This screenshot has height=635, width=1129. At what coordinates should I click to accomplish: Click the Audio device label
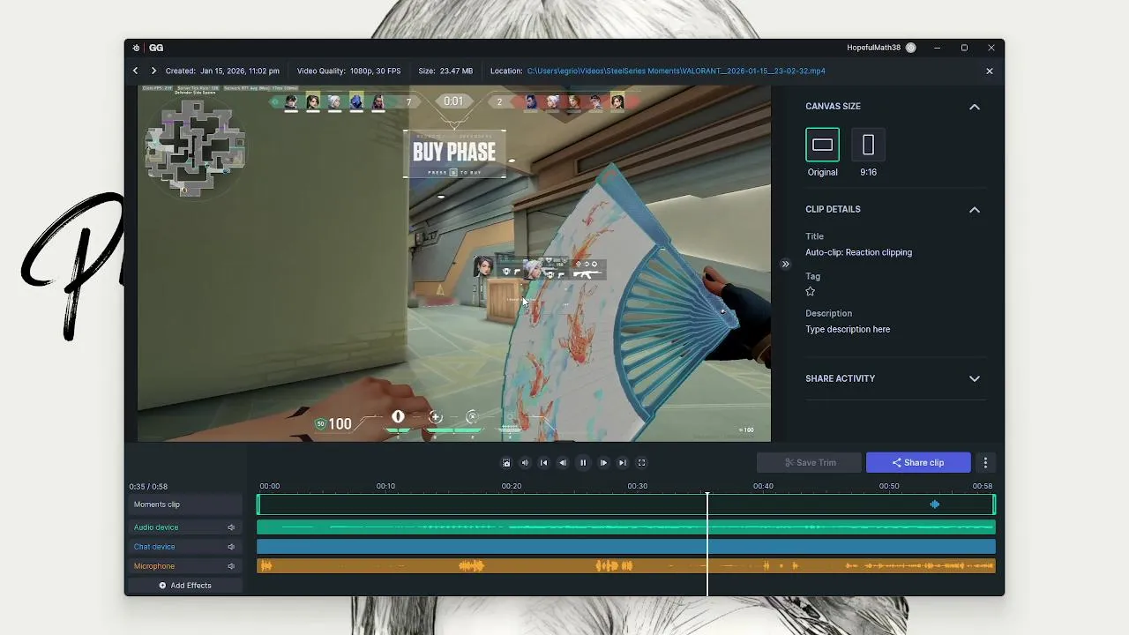(156, 527)
